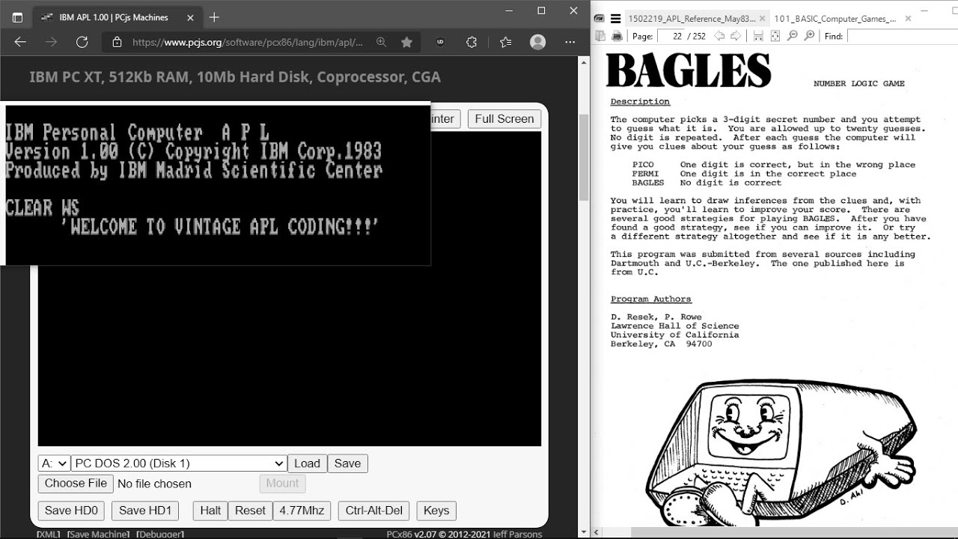Click the open document icon in PDF toolbar
The height and width of the screenshot is (539, 958).
click(x=599, y=36)
